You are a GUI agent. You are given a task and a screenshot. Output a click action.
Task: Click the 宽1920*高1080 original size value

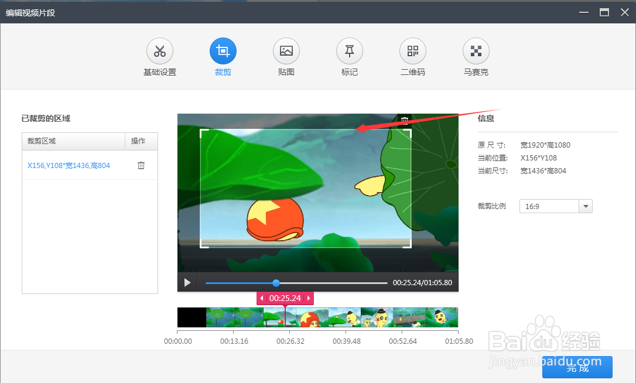[545, 145]
